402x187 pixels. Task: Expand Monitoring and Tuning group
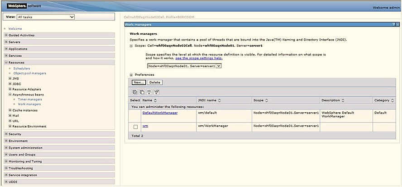coord(6,161)
